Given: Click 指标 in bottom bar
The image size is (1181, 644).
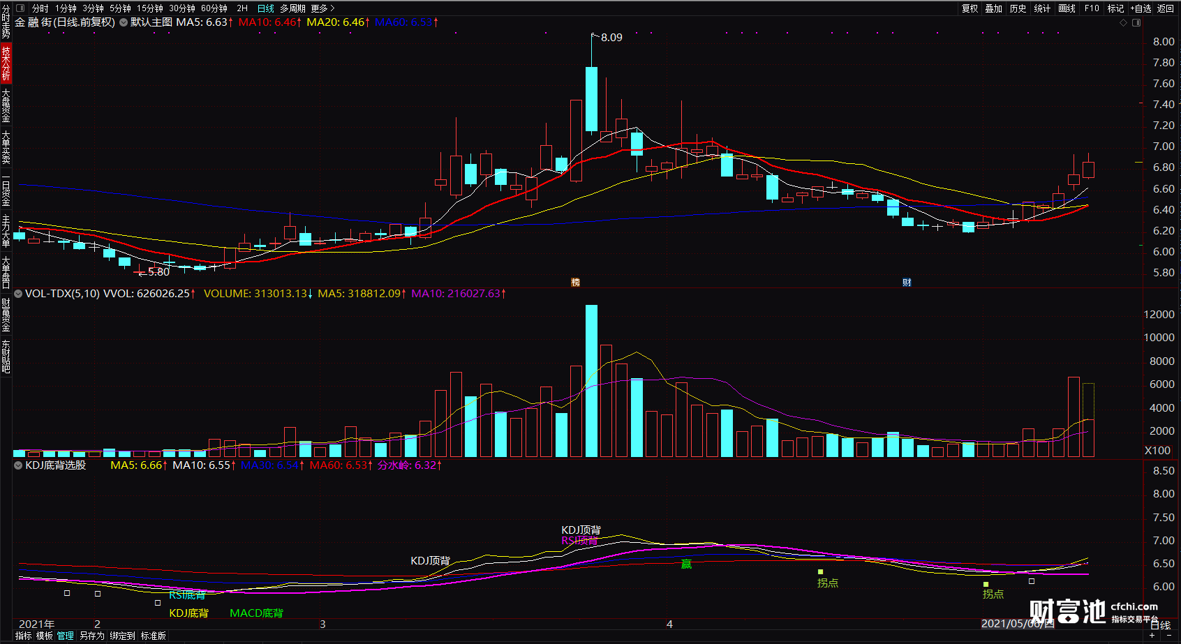Looking at the screenshot, I should point(24,636).
